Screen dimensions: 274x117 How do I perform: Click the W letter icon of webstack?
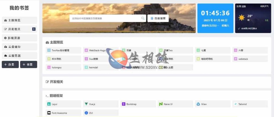[x=235, y=59]
